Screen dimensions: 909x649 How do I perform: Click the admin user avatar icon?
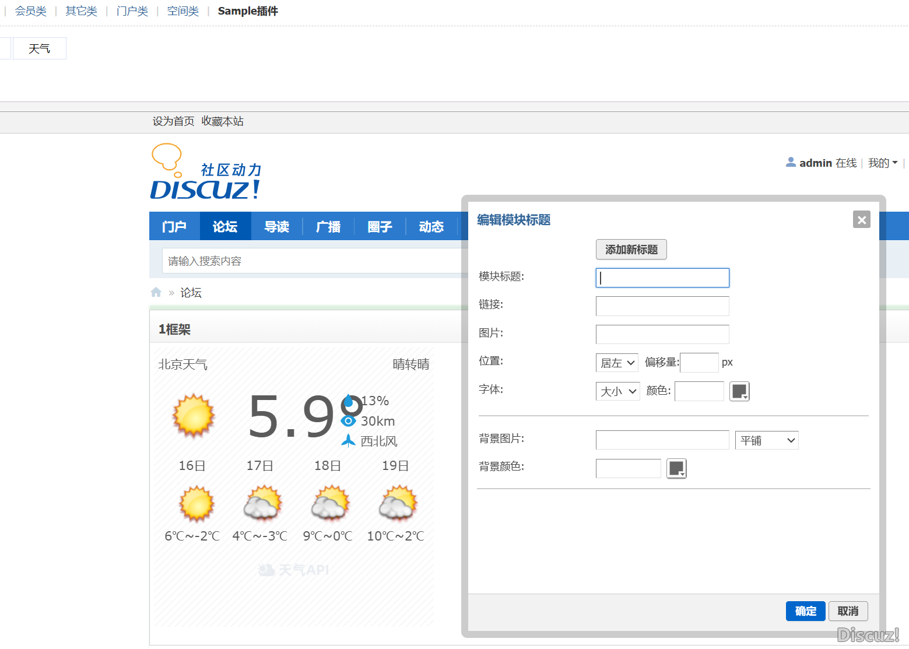(791, 162)
